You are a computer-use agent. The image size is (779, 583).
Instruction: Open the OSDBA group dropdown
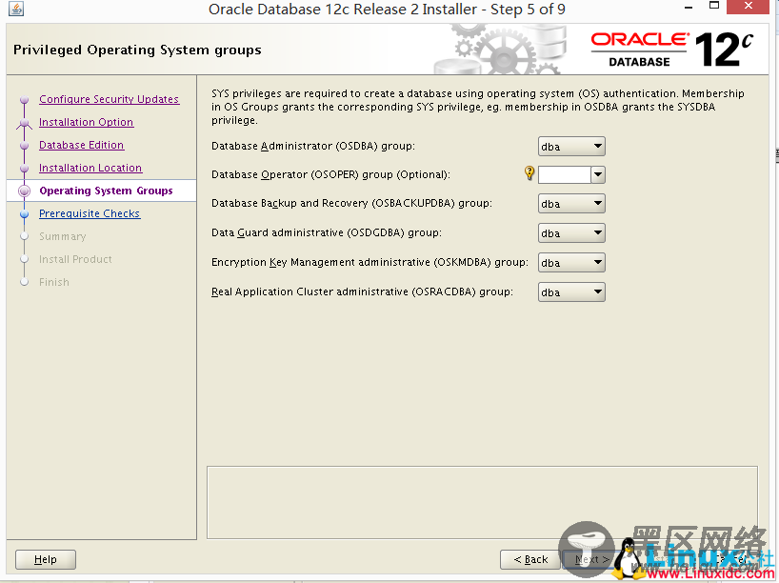[571, 147]
